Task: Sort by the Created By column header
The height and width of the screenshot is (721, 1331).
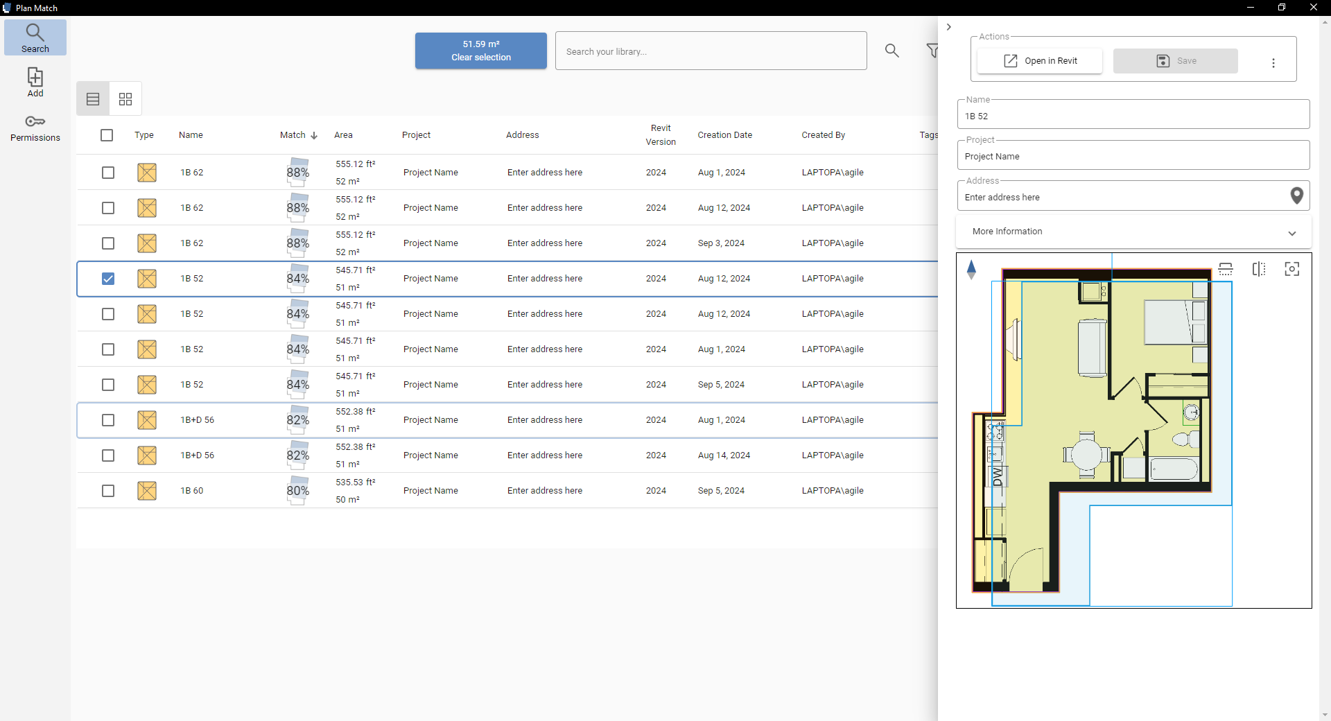Action: point(824,135)
